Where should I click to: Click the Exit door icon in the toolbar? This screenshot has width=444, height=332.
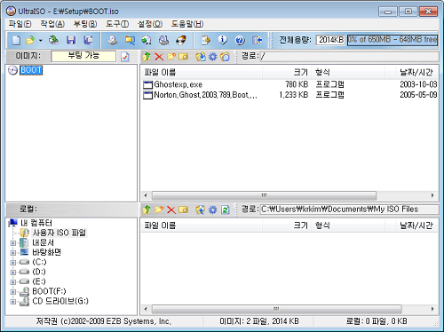[x=257, y=40]
